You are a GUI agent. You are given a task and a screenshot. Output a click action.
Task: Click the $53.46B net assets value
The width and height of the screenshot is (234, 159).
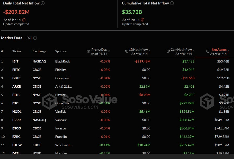(x=223, y=61)
